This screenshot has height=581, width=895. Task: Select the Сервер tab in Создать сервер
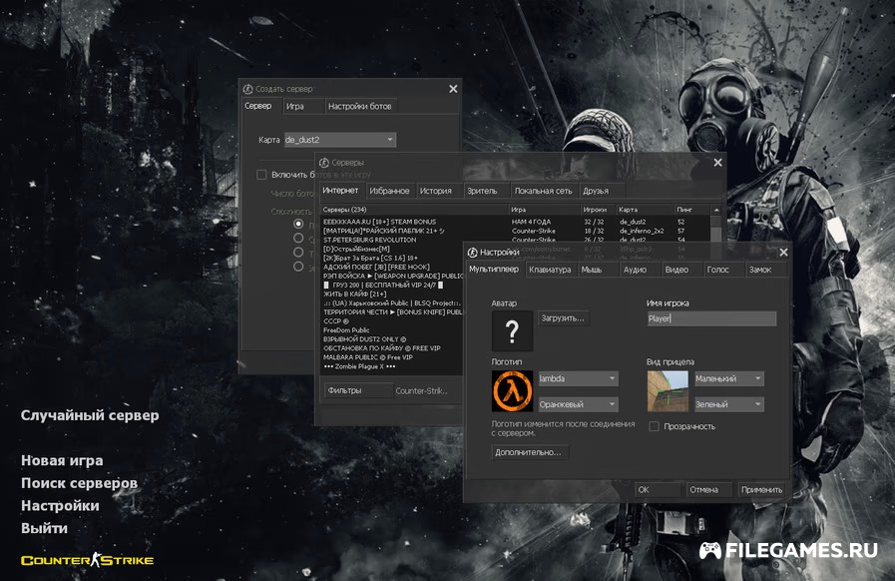click(x=258, y=106)
